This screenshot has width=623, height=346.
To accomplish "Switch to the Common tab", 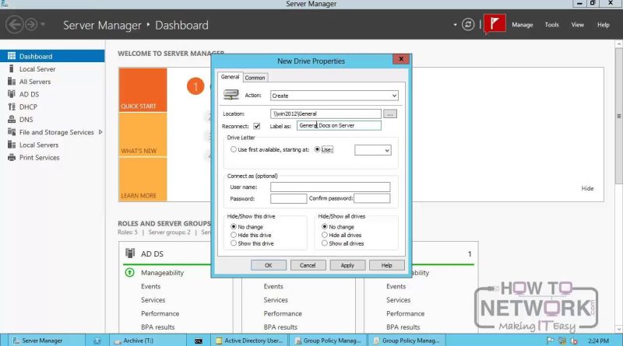I will [255, 78].
